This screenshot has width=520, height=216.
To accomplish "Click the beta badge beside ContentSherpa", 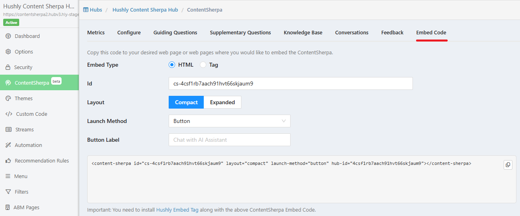I will point(56,81).
